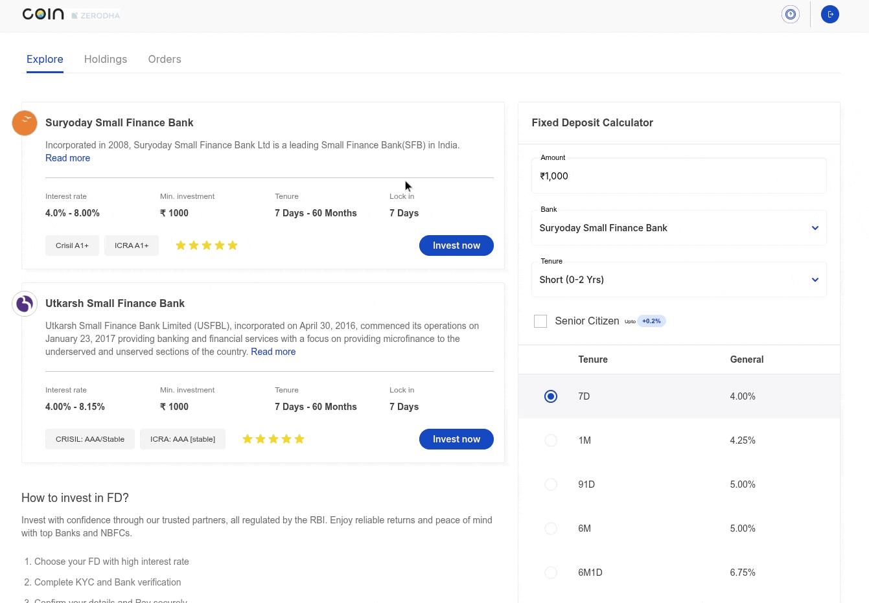Click the Crisil A1+ rating badge
869x603 pixels.
[x=72, y=245]
